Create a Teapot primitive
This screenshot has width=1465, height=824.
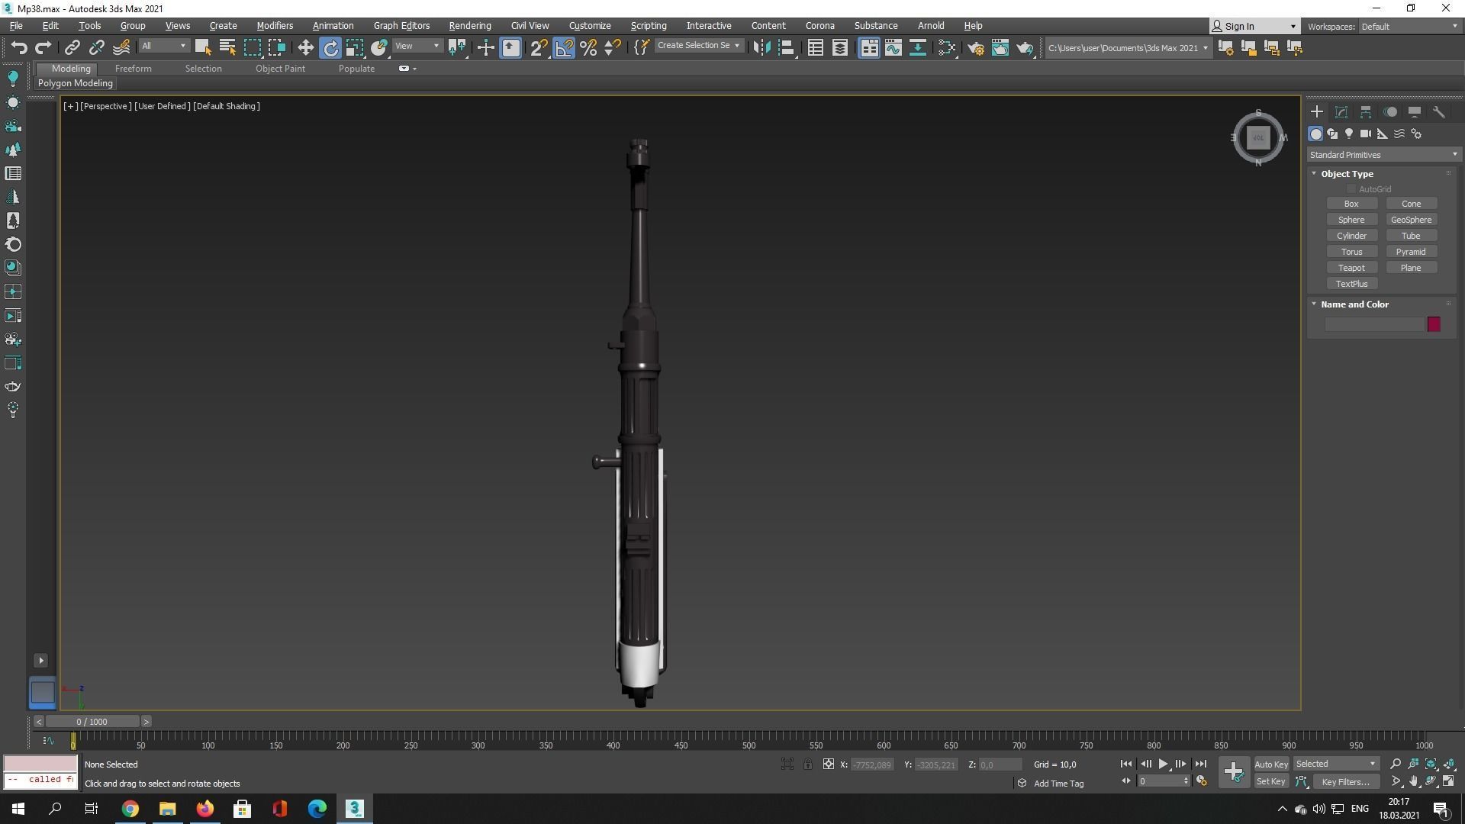pyautogui.click(x=1351, y=268)
